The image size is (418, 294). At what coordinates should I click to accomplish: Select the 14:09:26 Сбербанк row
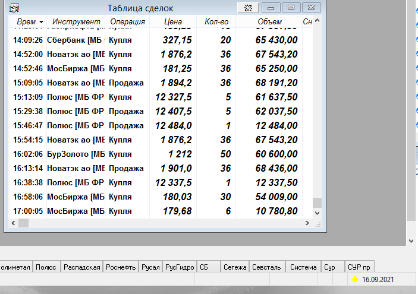161,40
